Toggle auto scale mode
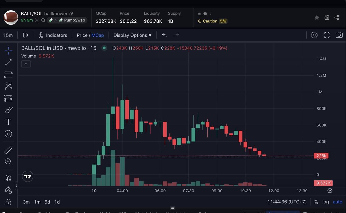This screenshot has height=213, width=346. (337, 202)
